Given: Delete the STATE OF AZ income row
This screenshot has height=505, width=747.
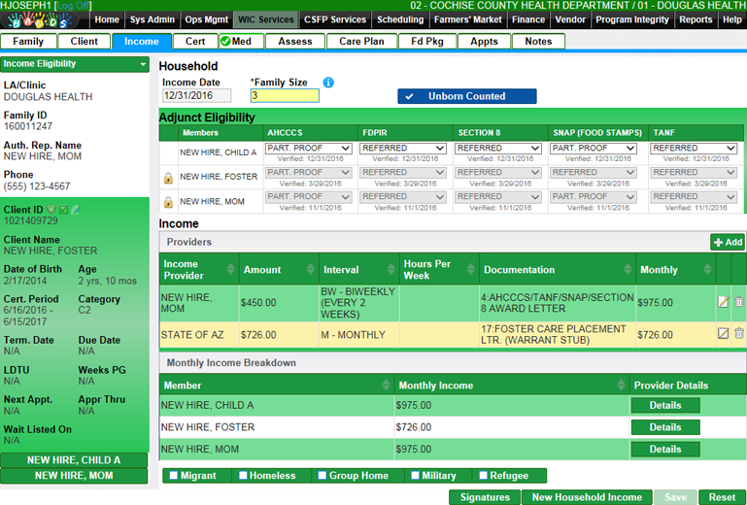Looking at the screenshot, I should point(739,334).
